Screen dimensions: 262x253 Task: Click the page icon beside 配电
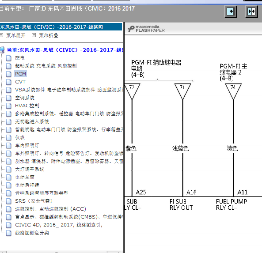point(9,58)
